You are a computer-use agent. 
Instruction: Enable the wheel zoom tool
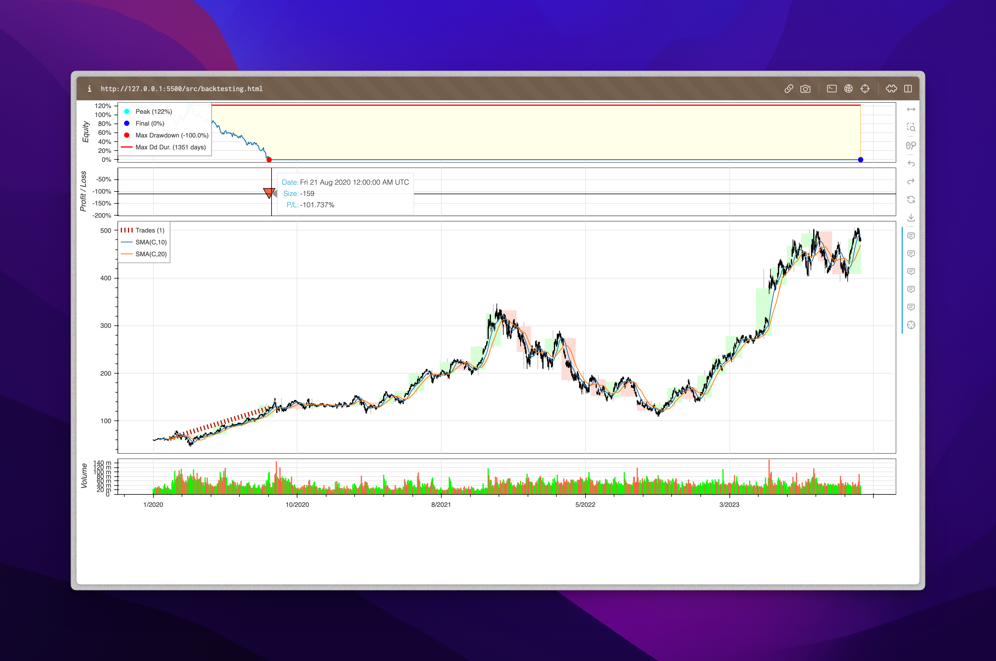tap(911, 146)
